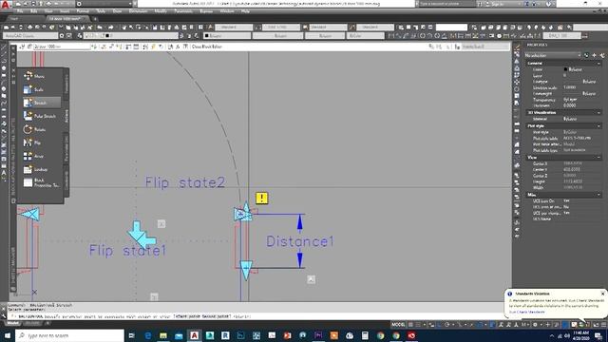Open the linetype control dropdown
The image size is (608, 342).
point(277,36)
